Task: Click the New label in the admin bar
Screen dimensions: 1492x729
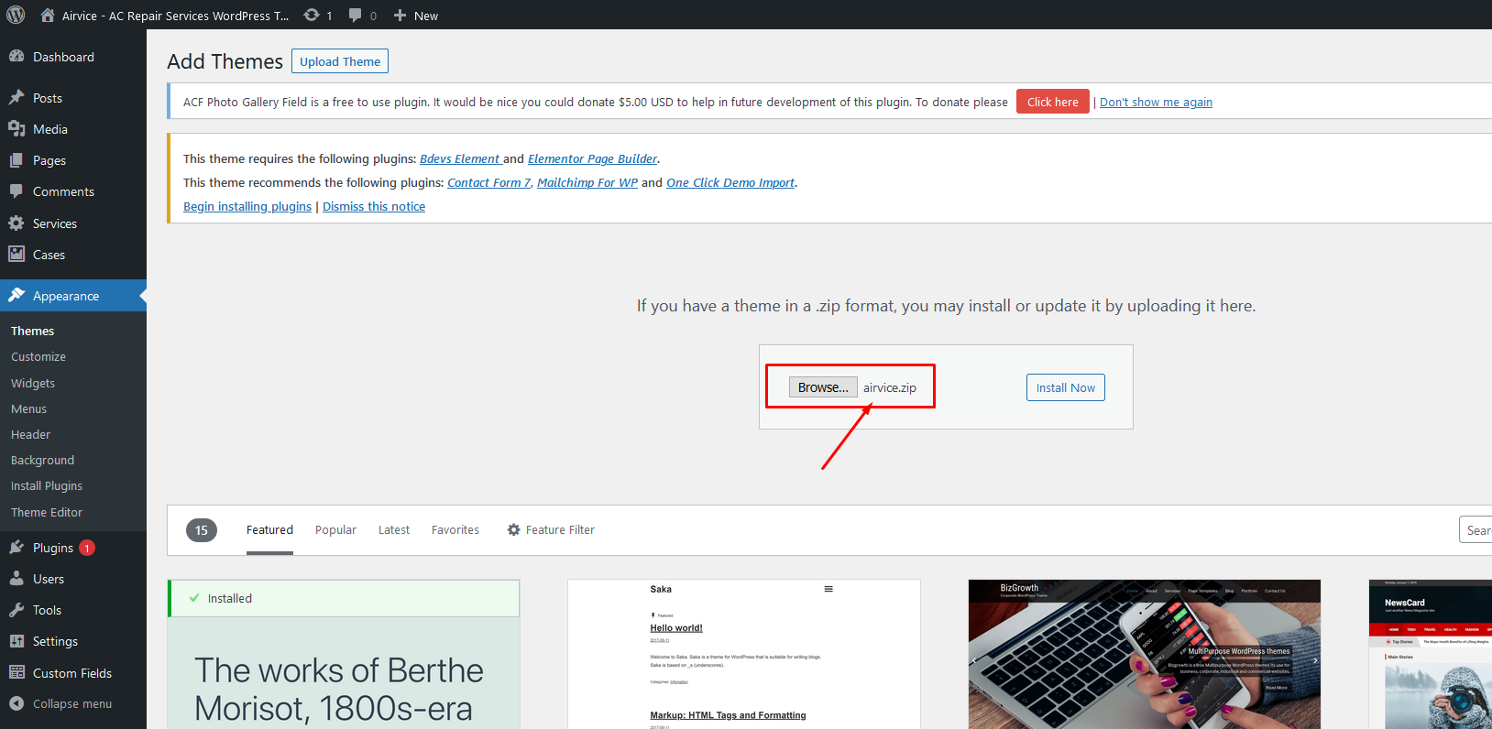Action: click(x=426, y=16)
